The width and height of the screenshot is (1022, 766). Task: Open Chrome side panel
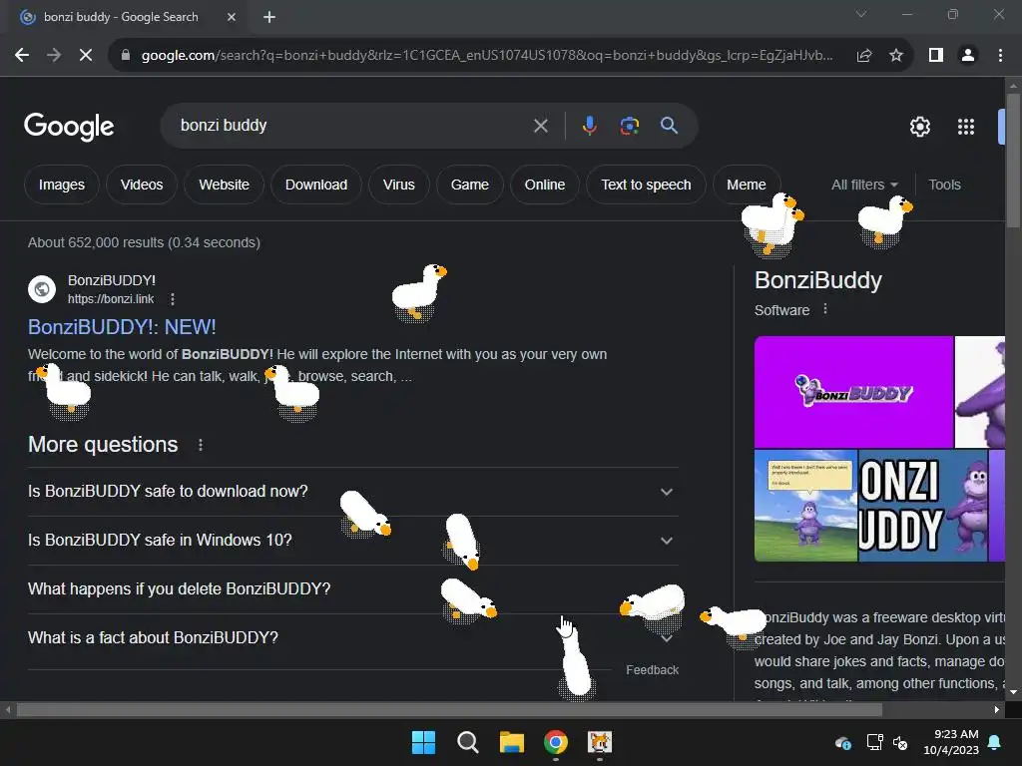936,56
